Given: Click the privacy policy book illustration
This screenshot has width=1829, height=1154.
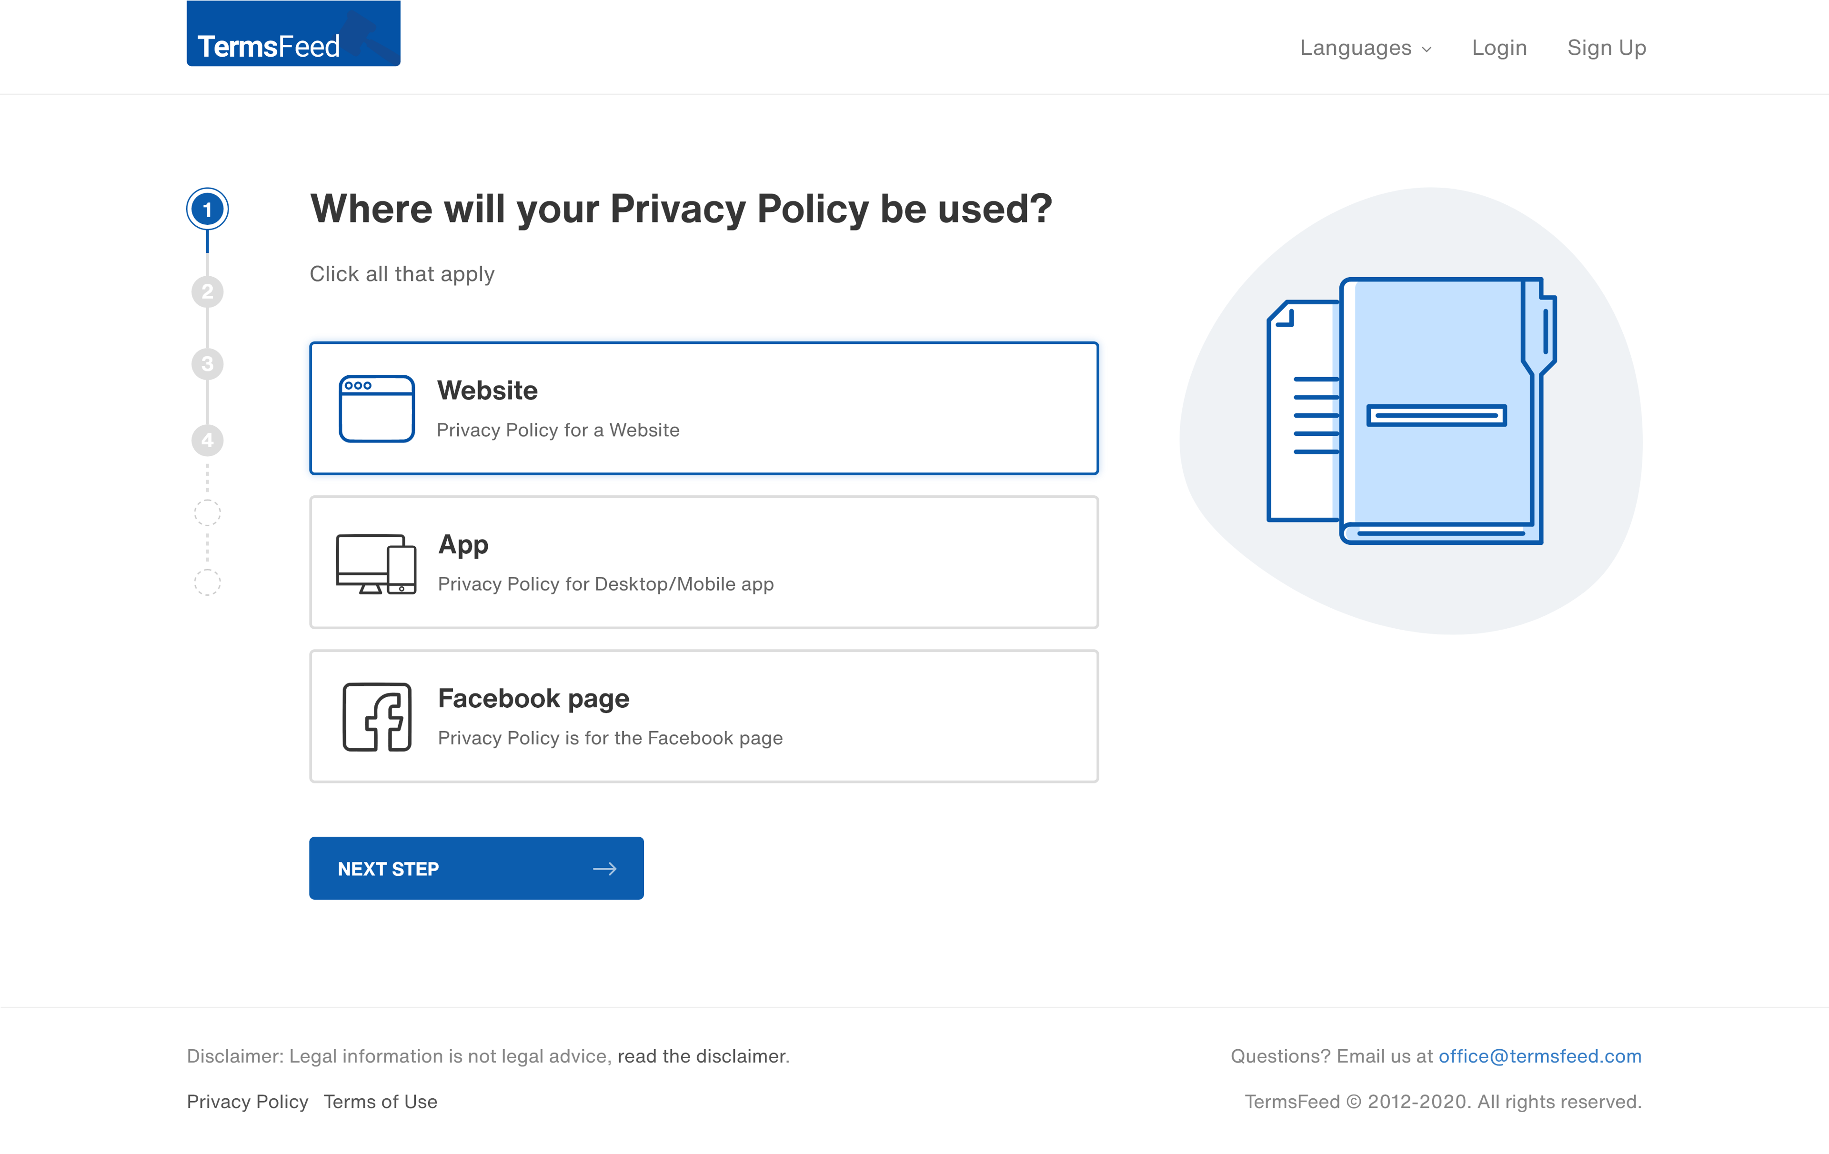Looking at the screenshot, I should 1412,411.
